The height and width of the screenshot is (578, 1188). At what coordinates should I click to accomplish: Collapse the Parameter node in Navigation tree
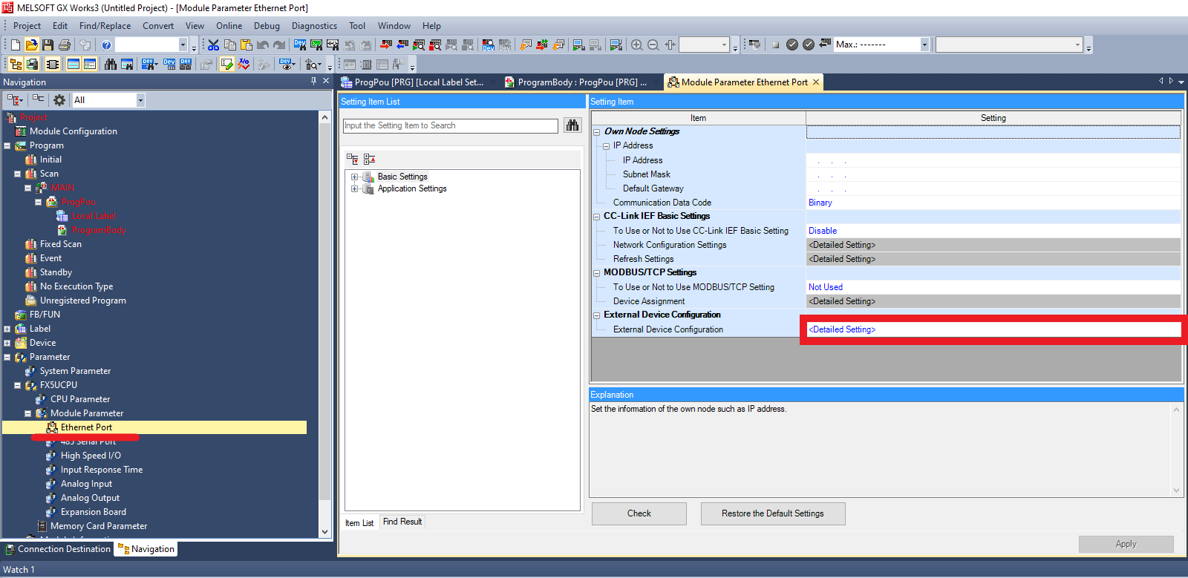[7, 358]
